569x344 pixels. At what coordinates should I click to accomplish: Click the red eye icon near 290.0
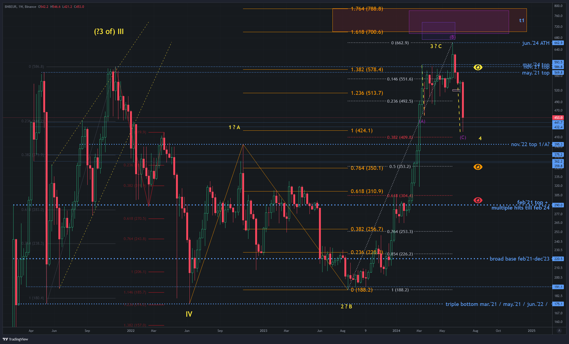(x=478, y=200)
